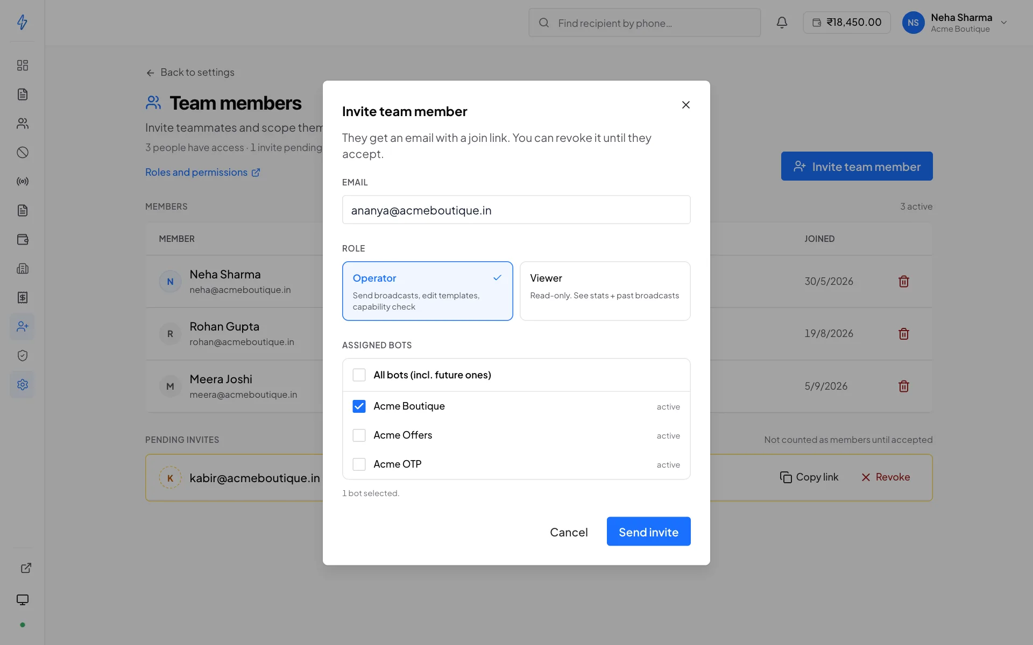1033x645 pixels.
Task: Focus the Find recipient by phone search
Action: (645, 23)
